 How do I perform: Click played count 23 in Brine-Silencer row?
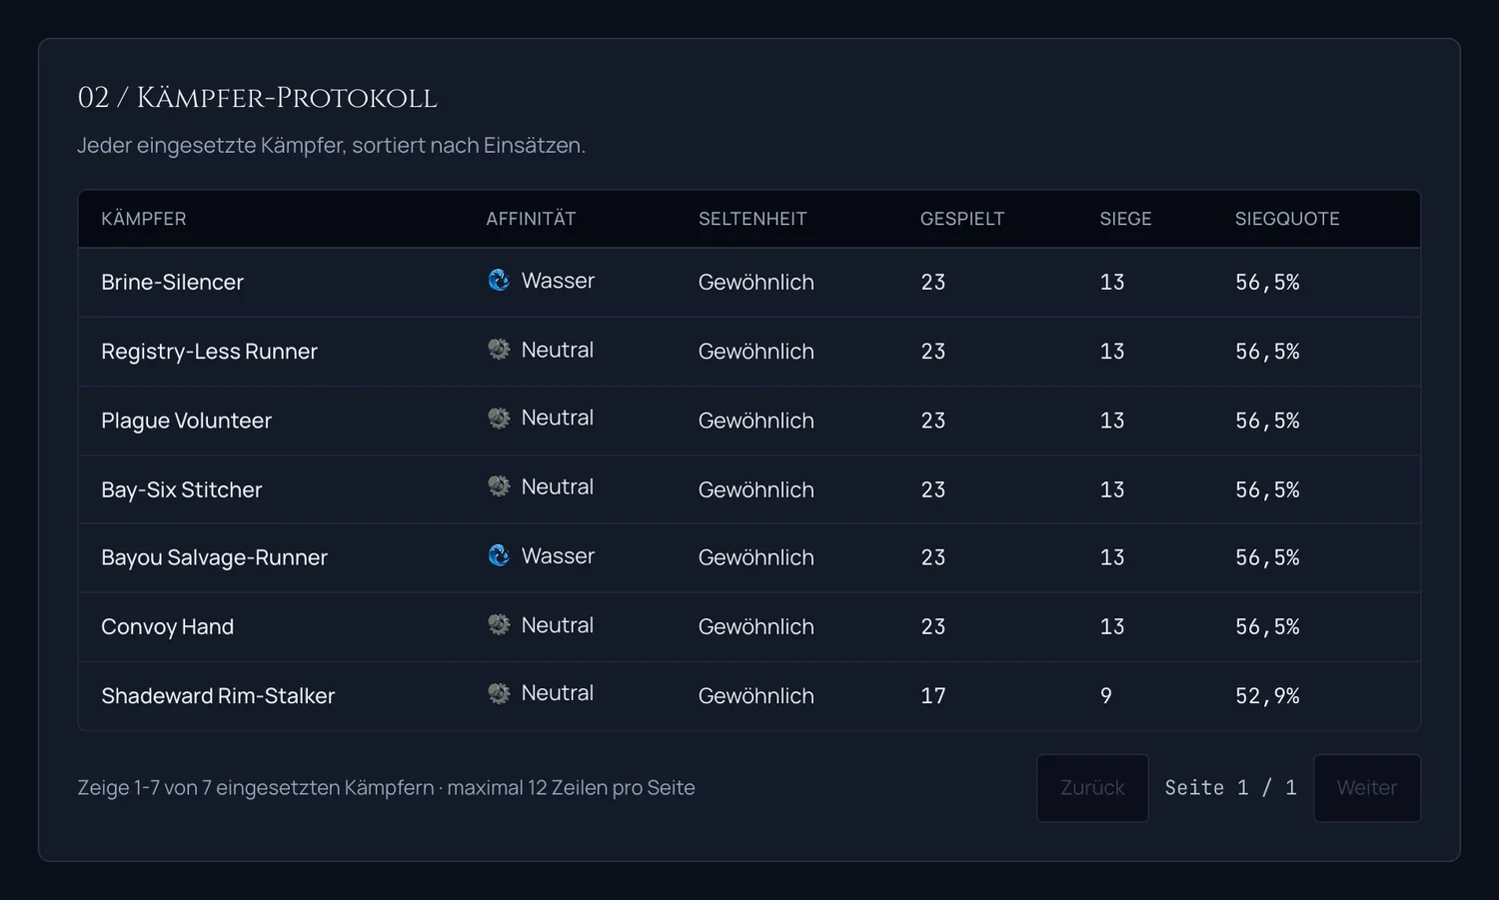[x=933, y=283]
